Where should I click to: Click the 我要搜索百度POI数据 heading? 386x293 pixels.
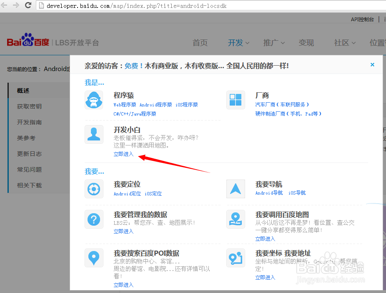146,253
